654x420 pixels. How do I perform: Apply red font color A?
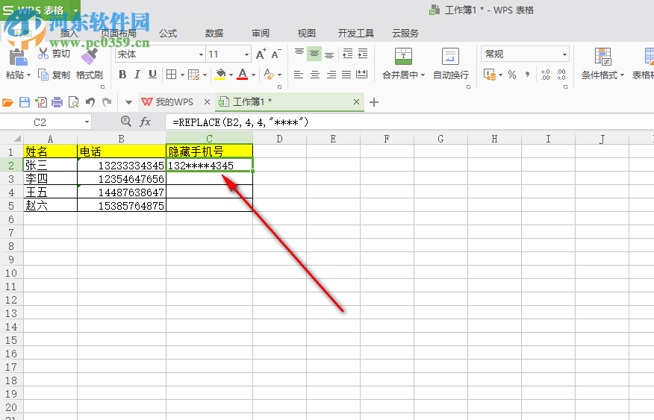click(243, 75)
